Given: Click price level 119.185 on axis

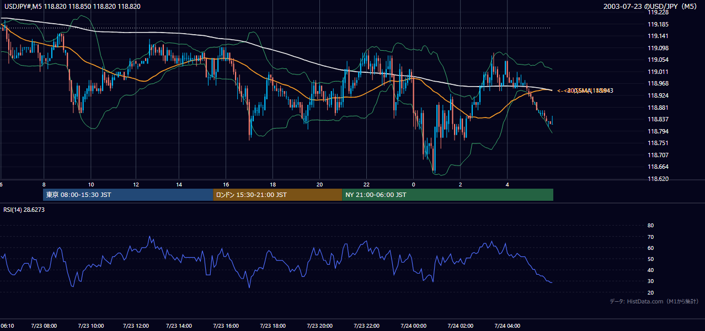Looking at the screenshot, I should 658,24.
